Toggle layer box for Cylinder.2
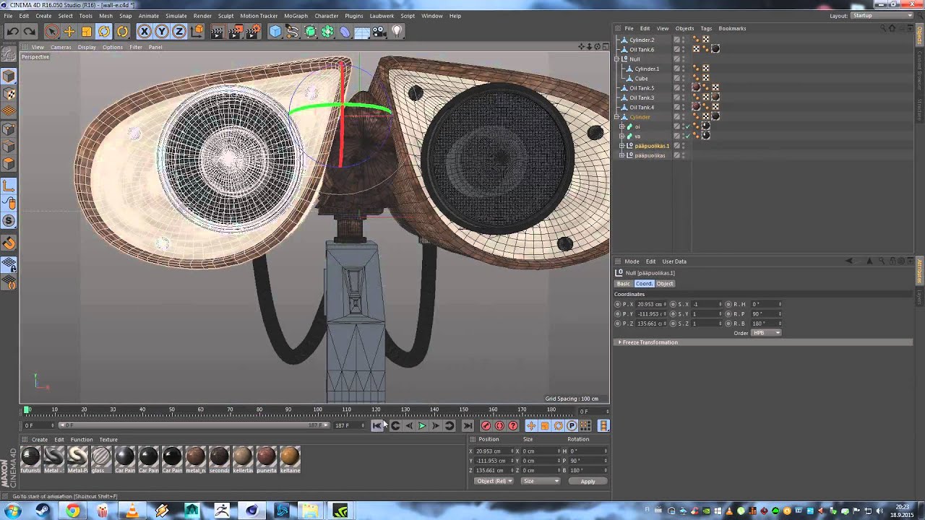This screenshot has height=520, width=925. coord(677,40)
